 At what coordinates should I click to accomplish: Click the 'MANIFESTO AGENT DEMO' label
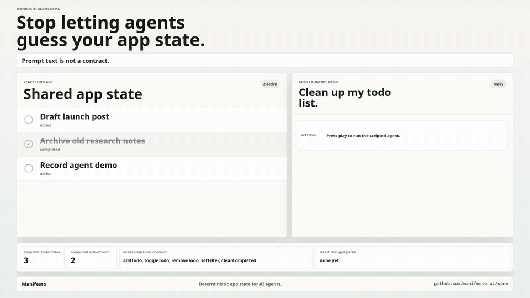(39, 9)
